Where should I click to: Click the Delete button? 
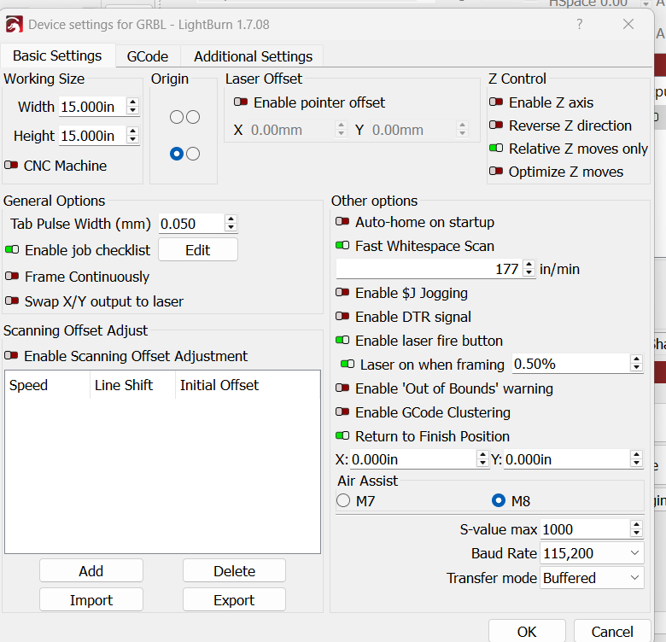[235, 570]
